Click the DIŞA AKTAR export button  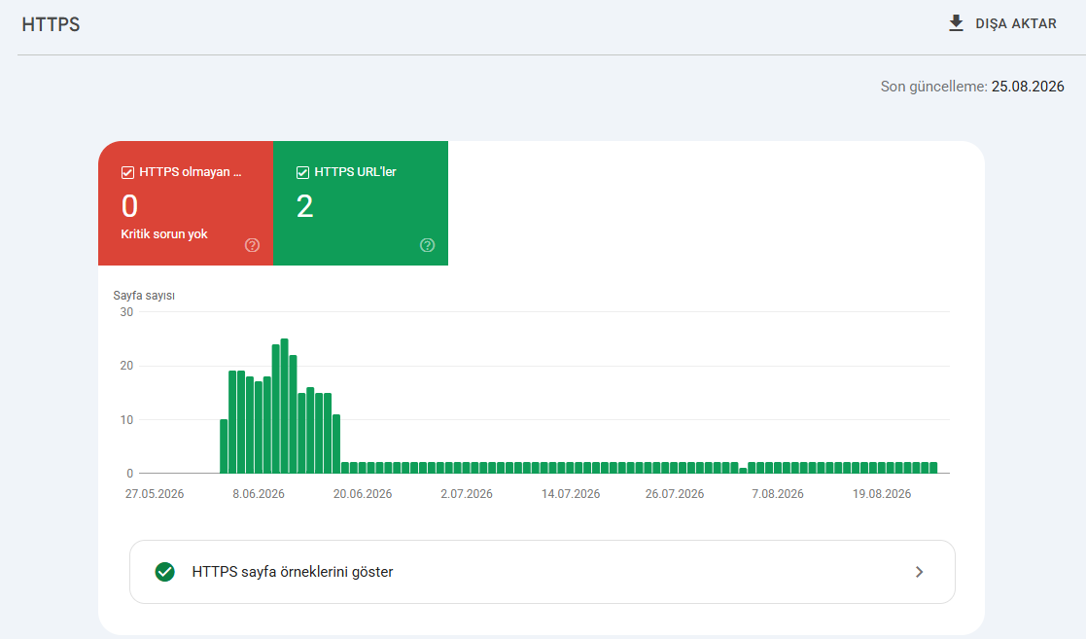pyautogui.click(x=1002, y=23)
